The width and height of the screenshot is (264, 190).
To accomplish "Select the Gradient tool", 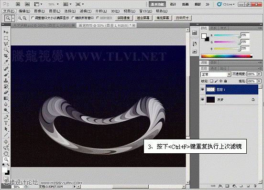I will tap(6, 98).
